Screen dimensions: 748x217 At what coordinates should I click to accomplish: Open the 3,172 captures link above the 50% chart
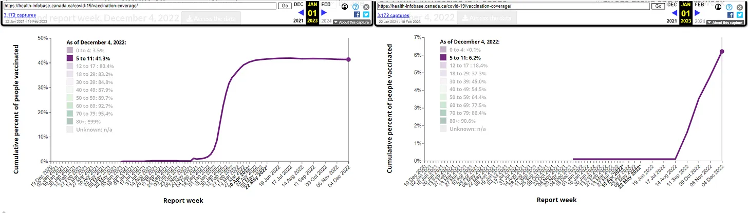pos(20,15)
